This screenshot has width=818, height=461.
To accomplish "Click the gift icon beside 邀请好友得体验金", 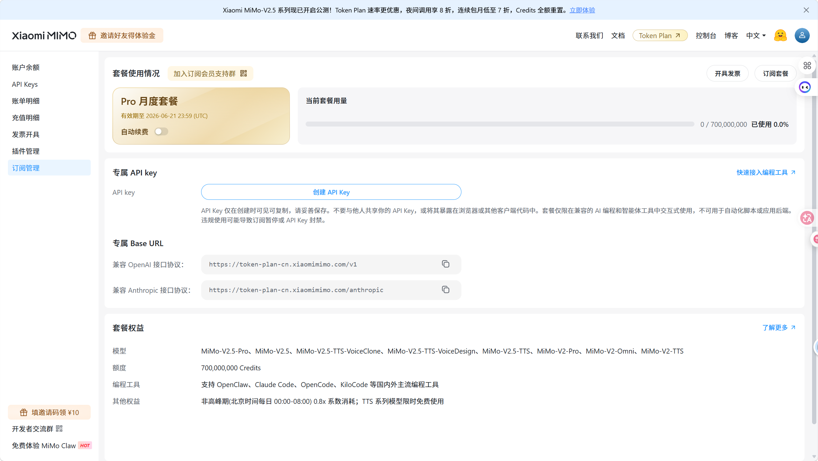I will click(92, 35).
